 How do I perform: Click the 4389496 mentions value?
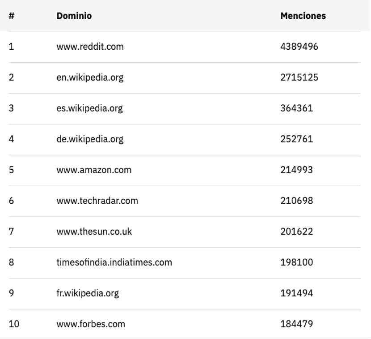tap(299, 47)
